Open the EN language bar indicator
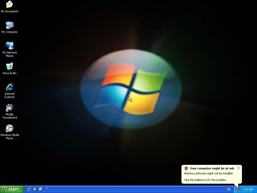 click(229, 189)
